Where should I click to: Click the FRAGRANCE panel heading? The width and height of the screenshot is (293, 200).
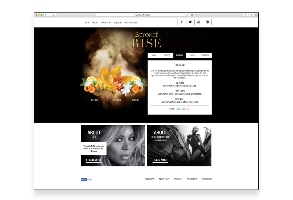coord(180,65)
